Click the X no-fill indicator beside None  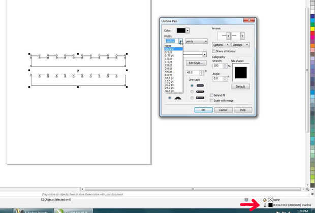270,200
